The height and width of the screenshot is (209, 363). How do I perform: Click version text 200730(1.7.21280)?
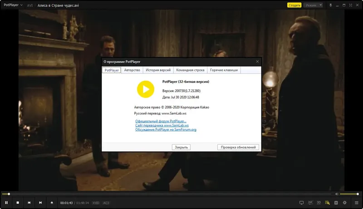tap(187, 91)
